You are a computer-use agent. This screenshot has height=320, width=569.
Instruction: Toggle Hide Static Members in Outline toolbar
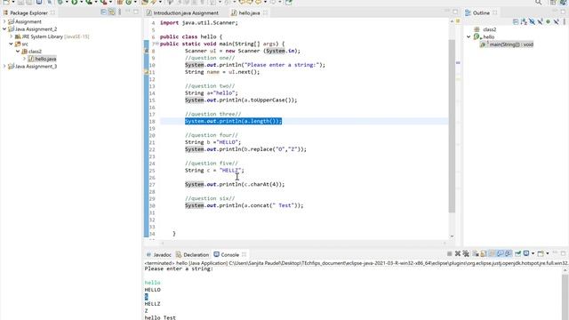point(541,21)
